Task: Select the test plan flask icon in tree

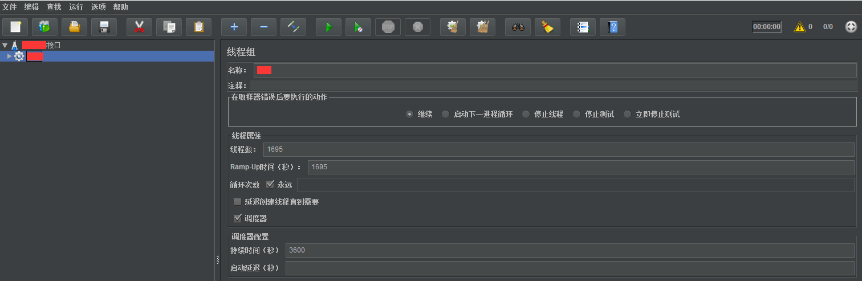Action: point(15,45)
